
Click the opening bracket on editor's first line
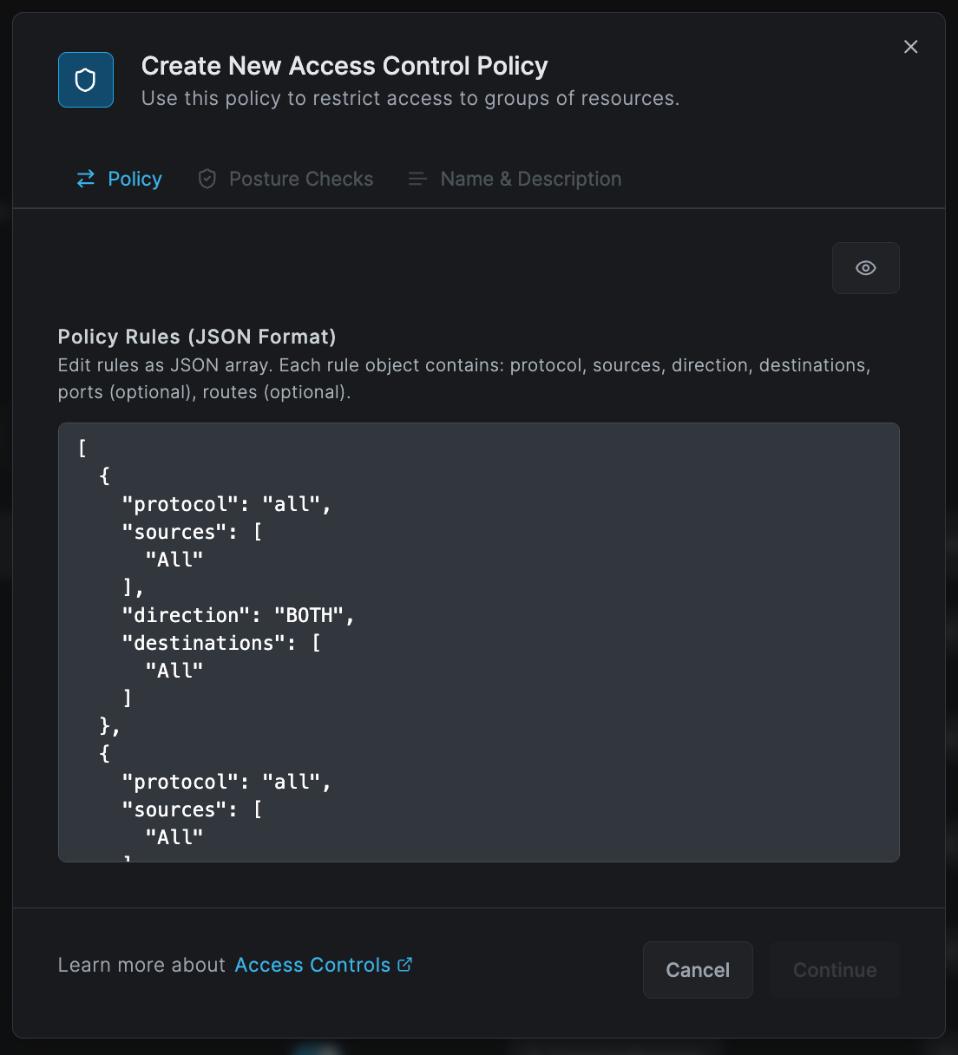tap(82, 449)
